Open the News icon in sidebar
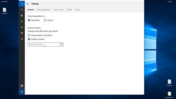 click(22, 33)
